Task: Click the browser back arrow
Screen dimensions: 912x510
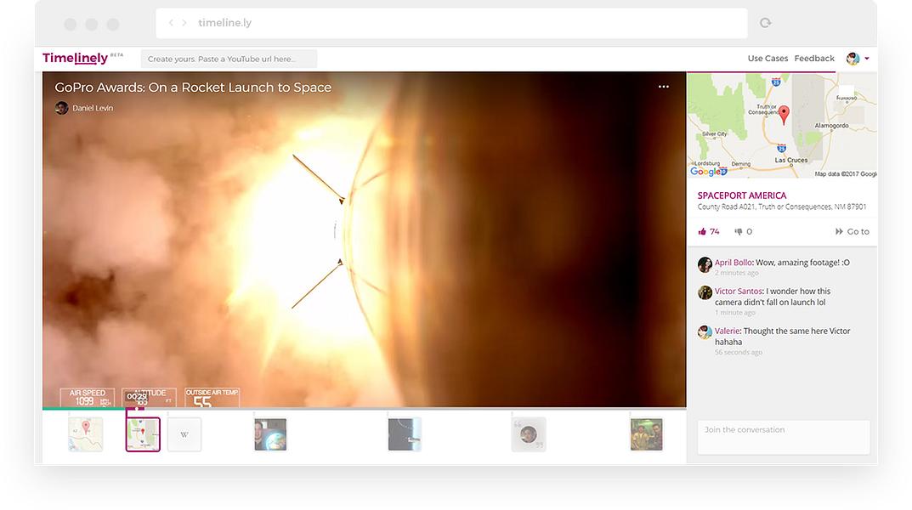Action: 171,23
